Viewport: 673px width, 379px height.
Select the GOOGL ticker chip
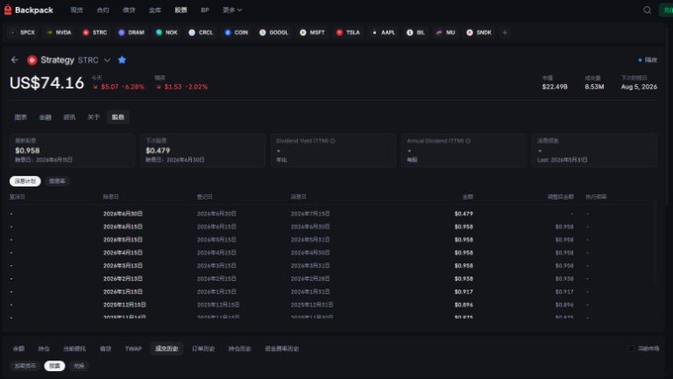[x=274, y=33]
